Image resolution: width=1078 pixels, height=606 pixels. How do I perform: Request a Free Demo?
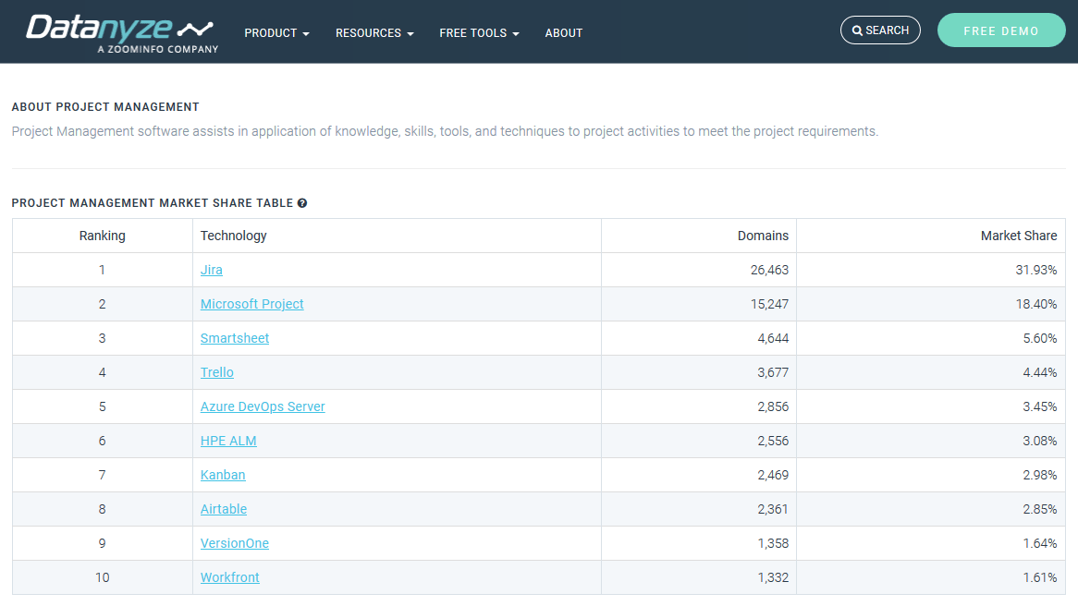[1001, 30]
